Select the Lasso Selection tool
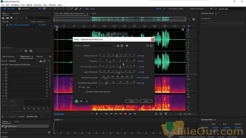This screenshot has width=246, height=138. coord(72,9)
